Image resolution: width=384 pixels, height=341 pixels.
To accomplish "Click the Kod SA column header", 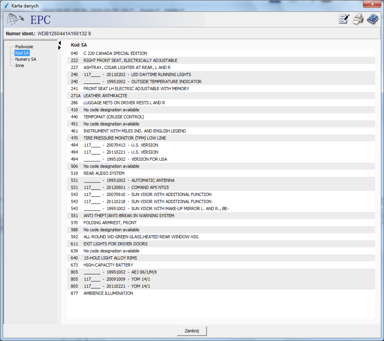I will click(79, 45).
